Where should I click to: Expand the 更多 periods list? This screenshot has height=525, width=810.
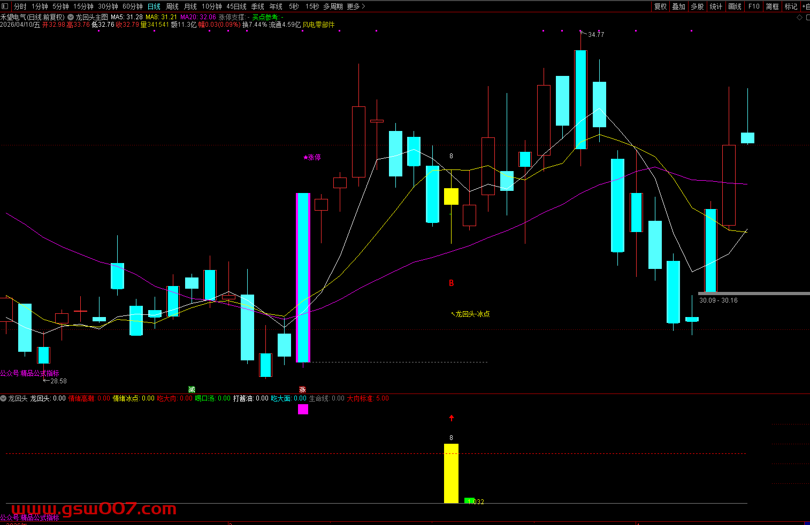[356, 6]
